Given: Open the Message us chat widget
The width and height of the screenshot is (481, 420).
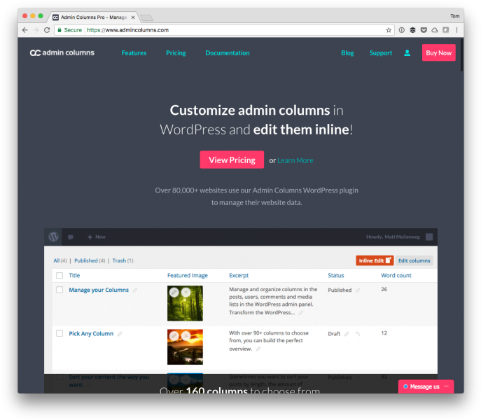Looking at the screenshot, I should click(x=426, y=386).
